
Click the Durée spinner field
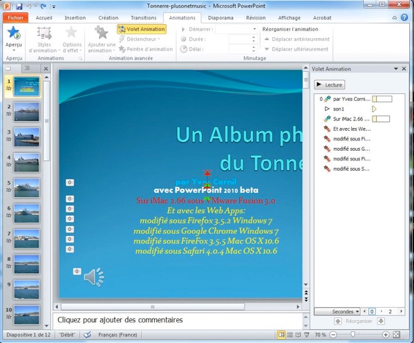243,39
